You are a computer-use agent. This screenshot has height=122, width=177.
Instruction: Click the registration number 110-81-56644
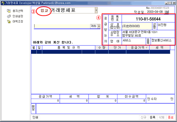[148, 19]
